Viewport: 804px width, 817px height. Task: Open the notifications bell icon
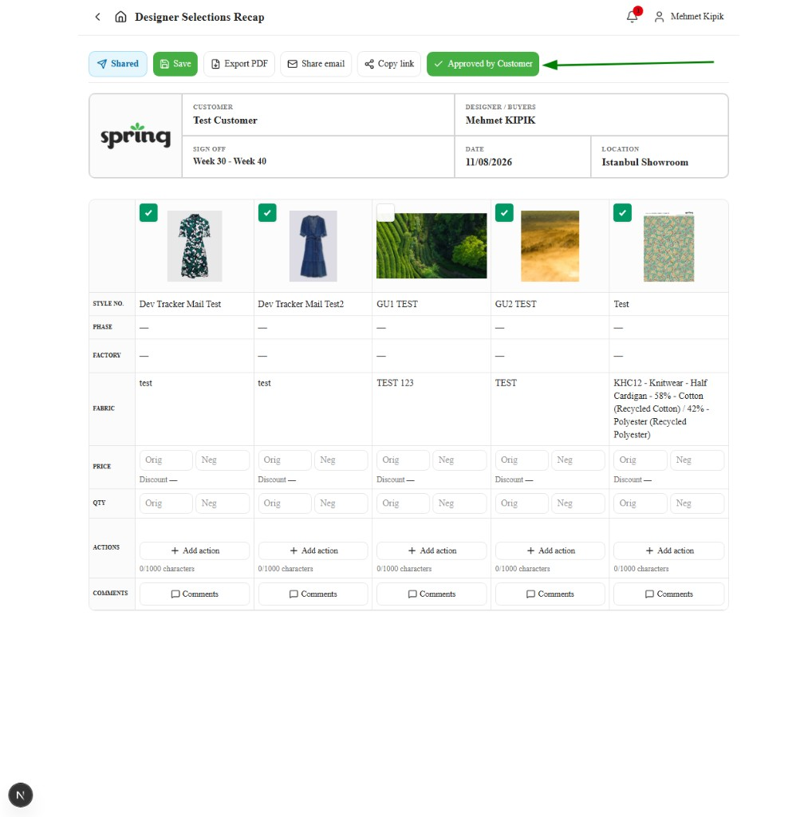tap(633, 17)
